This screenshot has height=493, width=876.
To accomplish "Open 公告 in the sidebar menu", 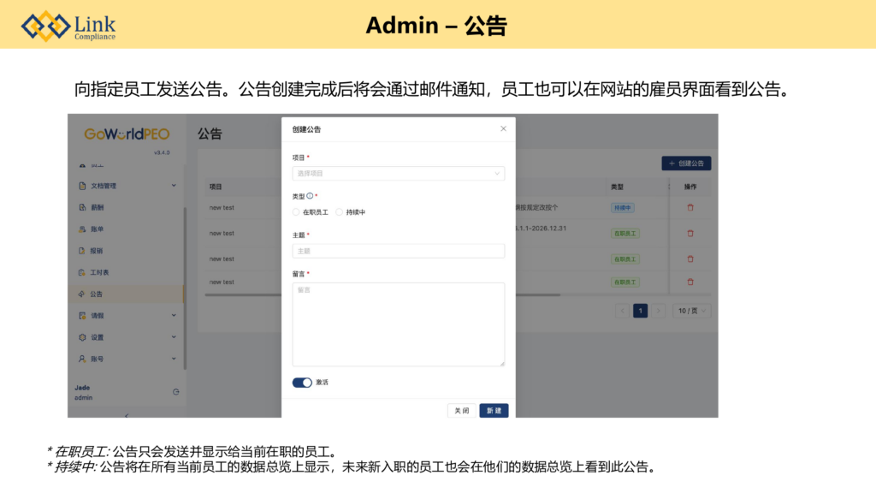I will tap(97, 294).
